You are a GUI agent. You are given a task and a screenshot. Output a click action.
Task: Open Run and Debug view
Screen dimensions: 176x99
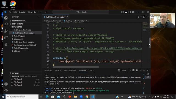tap(6, 31)
